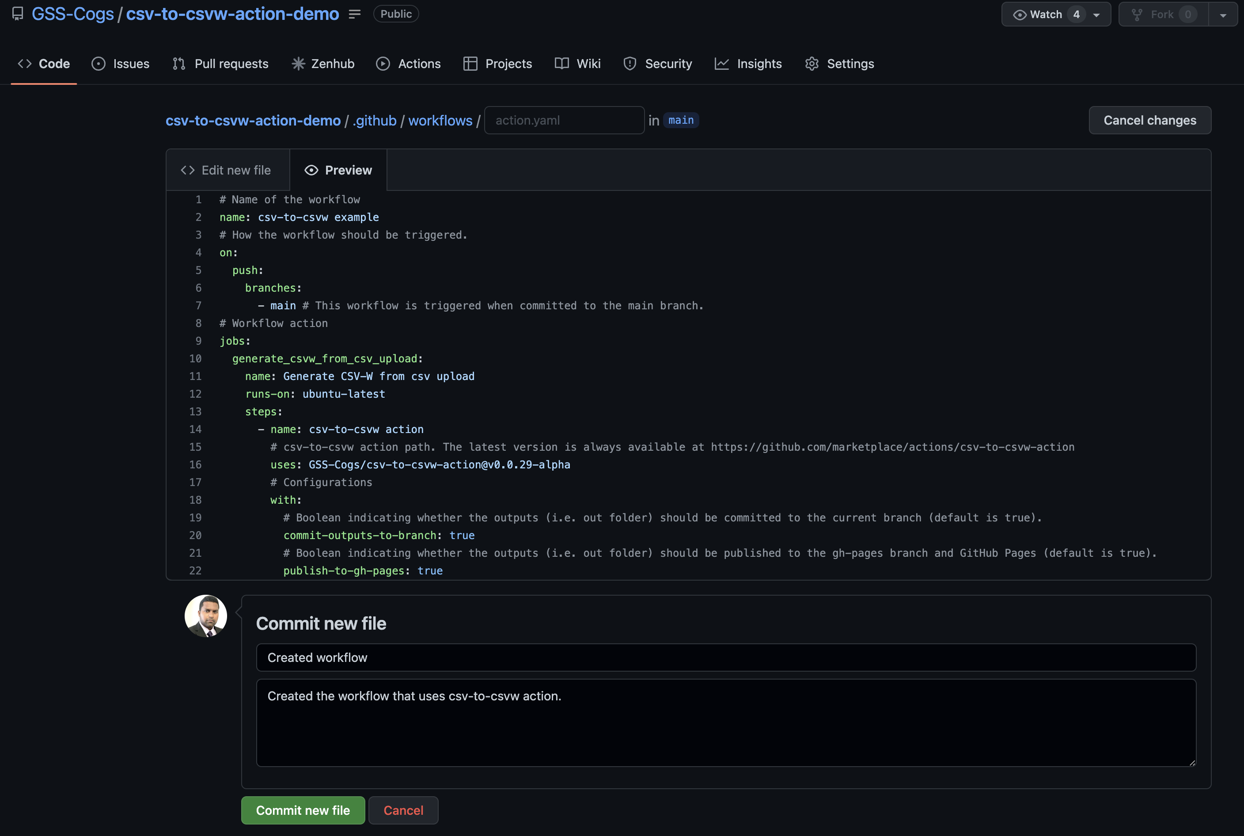Click the workflows breadcrumb link

[440, 119]
